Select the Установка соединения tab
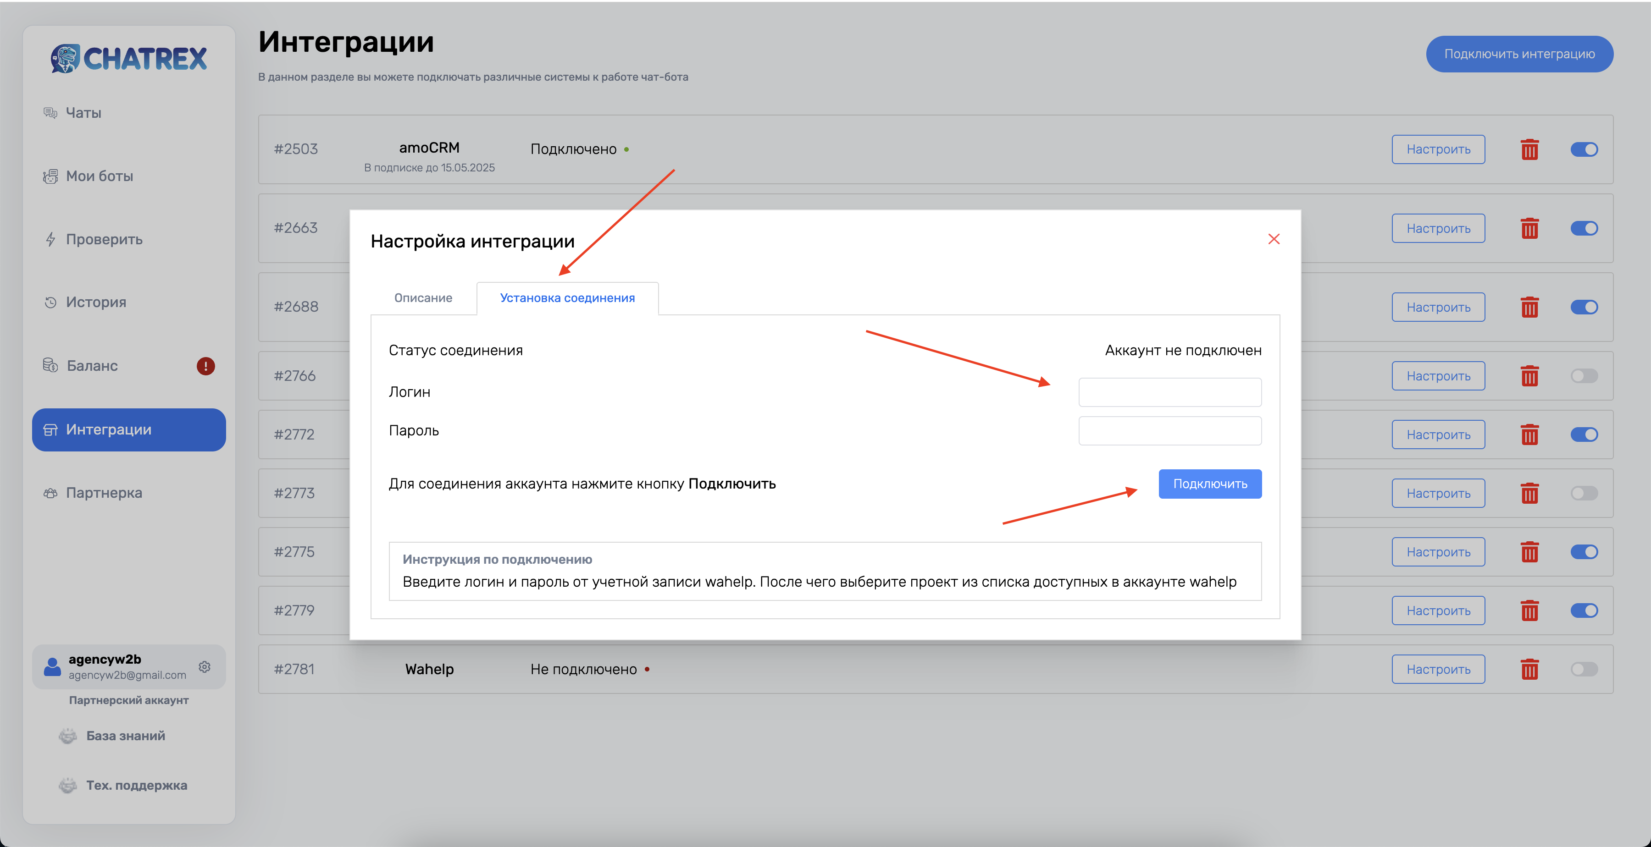Screen dimensions: 1651x847 pos(567,298)
